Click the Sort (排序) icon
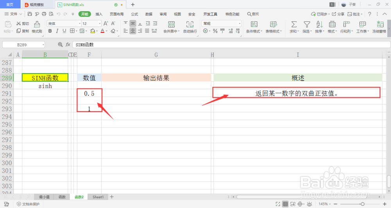This screenshot has height=208, width=391. point(319,24)
